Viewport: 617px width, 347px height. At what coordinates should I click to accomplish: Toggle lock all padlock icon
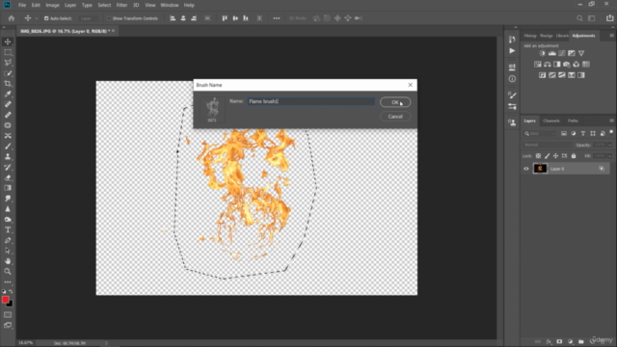tap(574, 156)
